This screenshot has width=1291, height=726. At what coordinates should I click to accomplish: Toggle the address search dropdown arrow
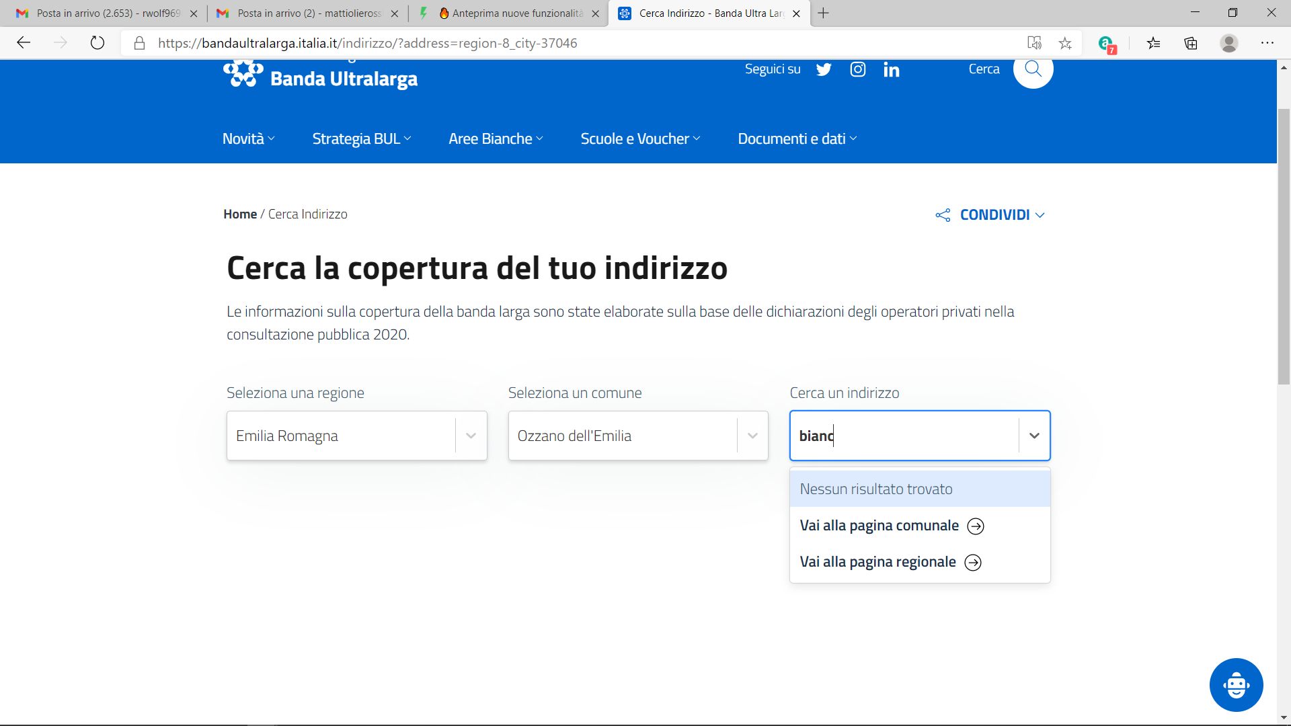click(1034, 436)
